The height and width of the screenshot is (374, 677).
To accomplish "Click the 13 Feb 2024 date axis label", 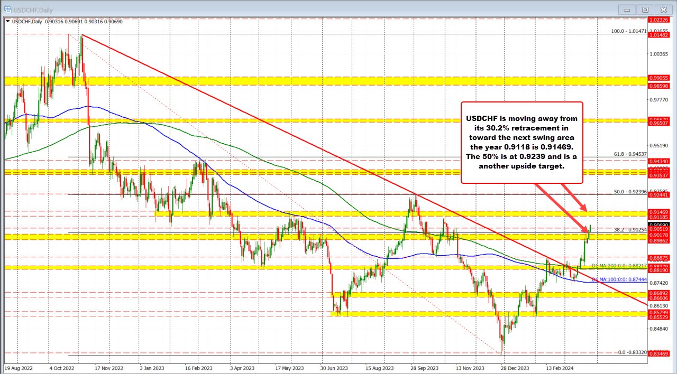I will pos(559,368).
